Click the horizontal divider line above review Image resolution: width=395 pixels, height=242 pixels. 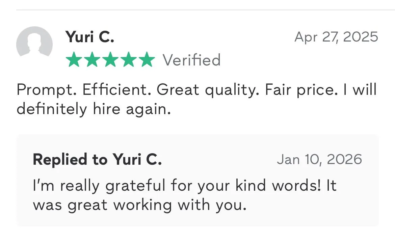[205, 10]
